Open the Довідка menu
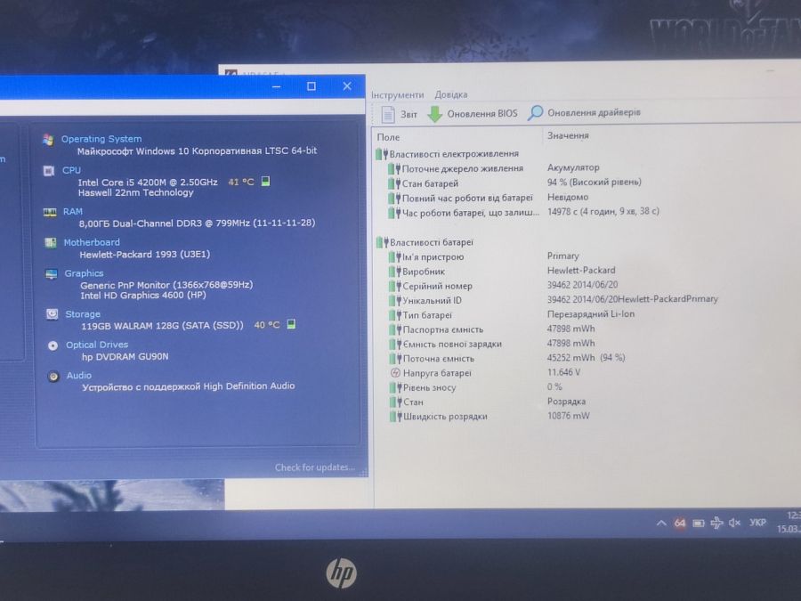The height and width of the screenshot is (601, 801). pos(451,94)
